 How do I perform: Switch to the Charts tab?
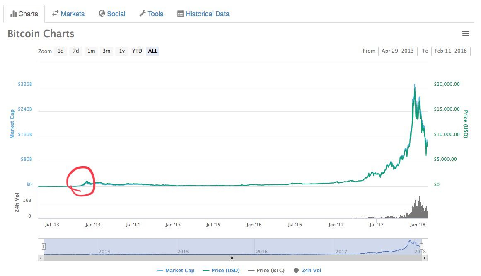(24, 14)
